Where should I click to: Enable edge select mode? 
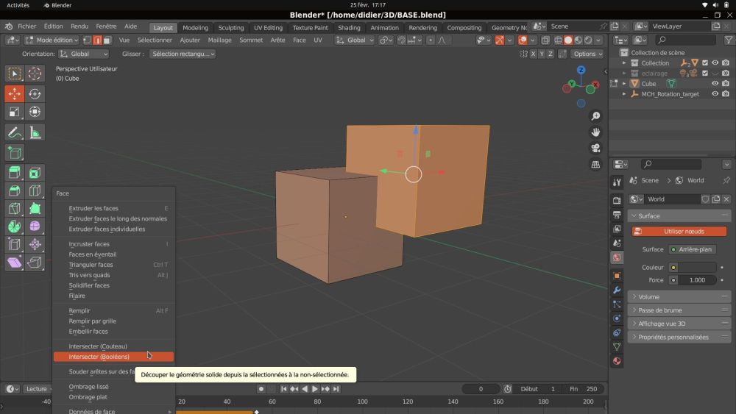(x=97, y=40)
